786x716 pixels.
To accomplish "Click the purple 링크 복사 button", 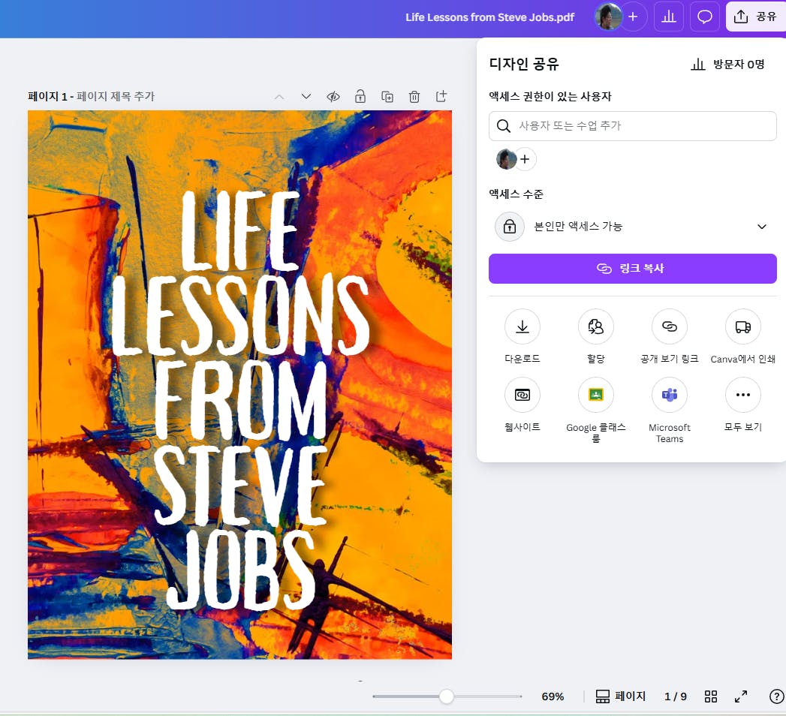I will point(633,269).
